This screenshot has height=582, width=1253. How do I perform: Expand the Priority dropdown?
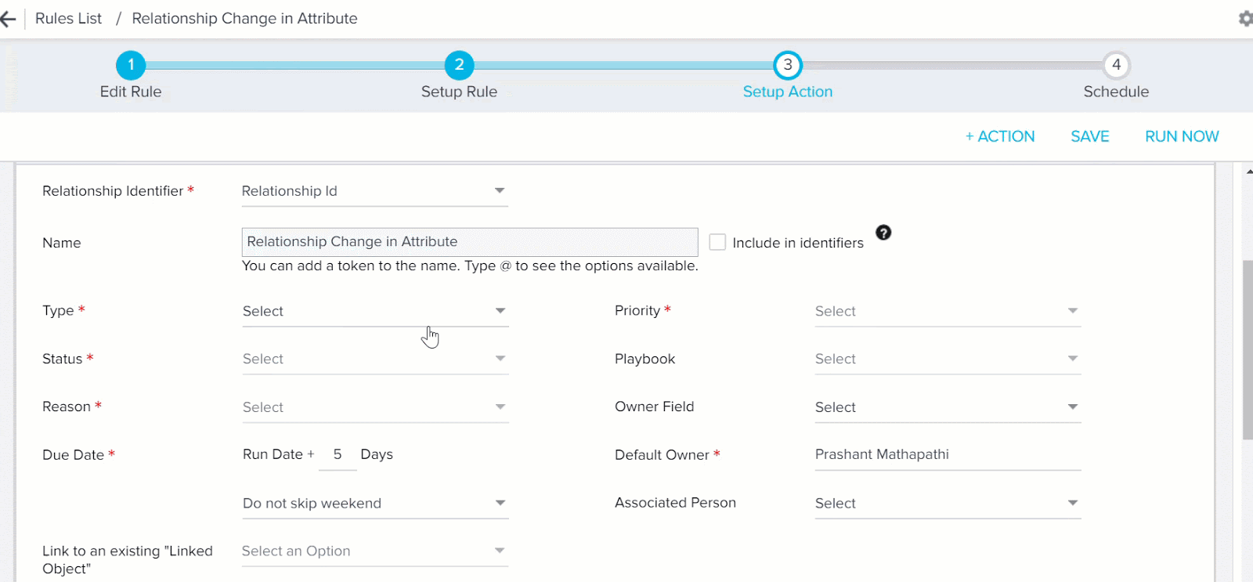947,311
